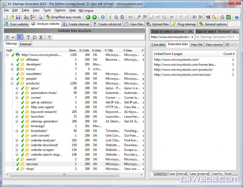The width and height of the screenshot is (243, 187).
Task: Click the filter funnel icon above tree
Action: (x=49, y=37)
